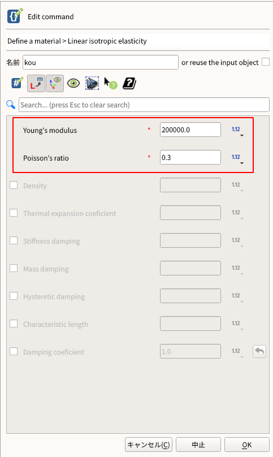Click the cursor with question mark icon
273x457 pixels.
coord(111,83)
